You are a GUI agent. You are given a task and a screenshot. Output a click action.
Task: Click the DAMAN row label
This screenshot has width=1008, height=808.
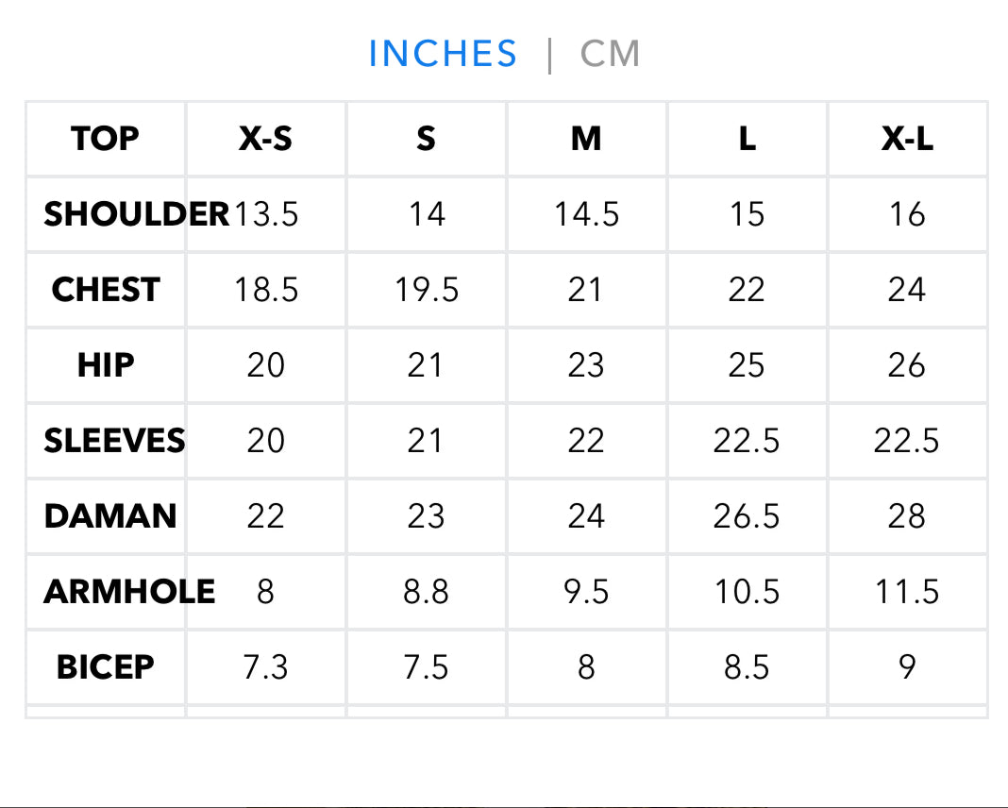(x=110, y=516)
